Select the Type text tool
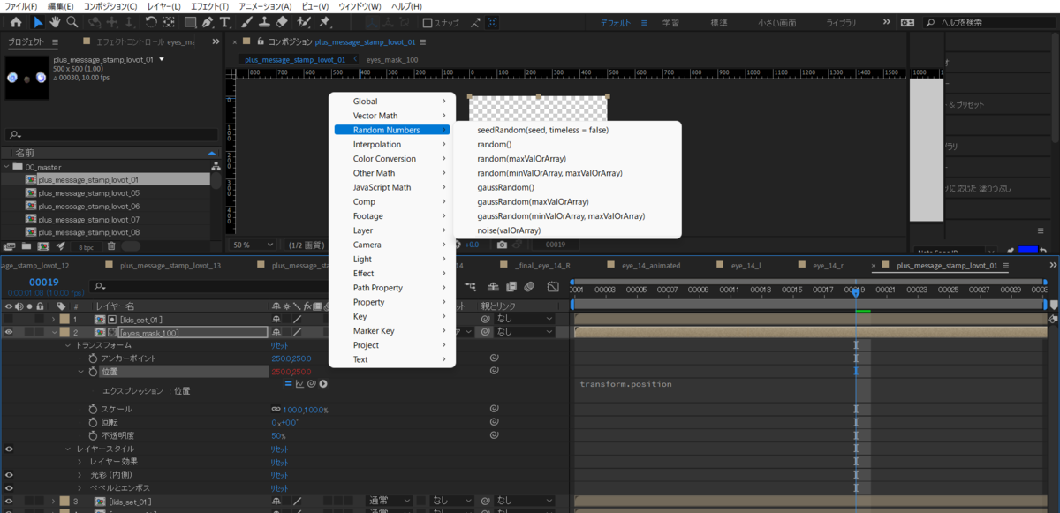Screen dimensions: 1060x513 click(225, 22)
